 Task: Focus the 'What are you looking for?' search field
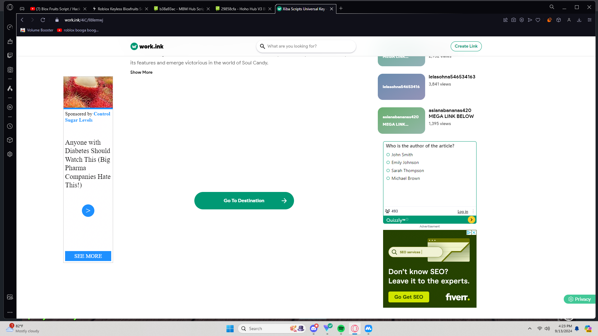point(306,46)
